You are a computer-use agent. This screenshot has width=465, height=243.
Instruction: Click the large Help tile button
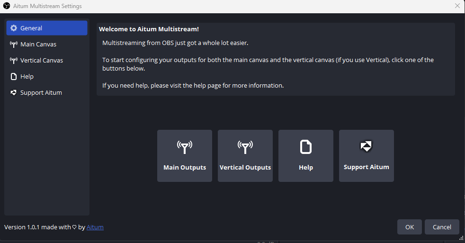tap(306, 156)
